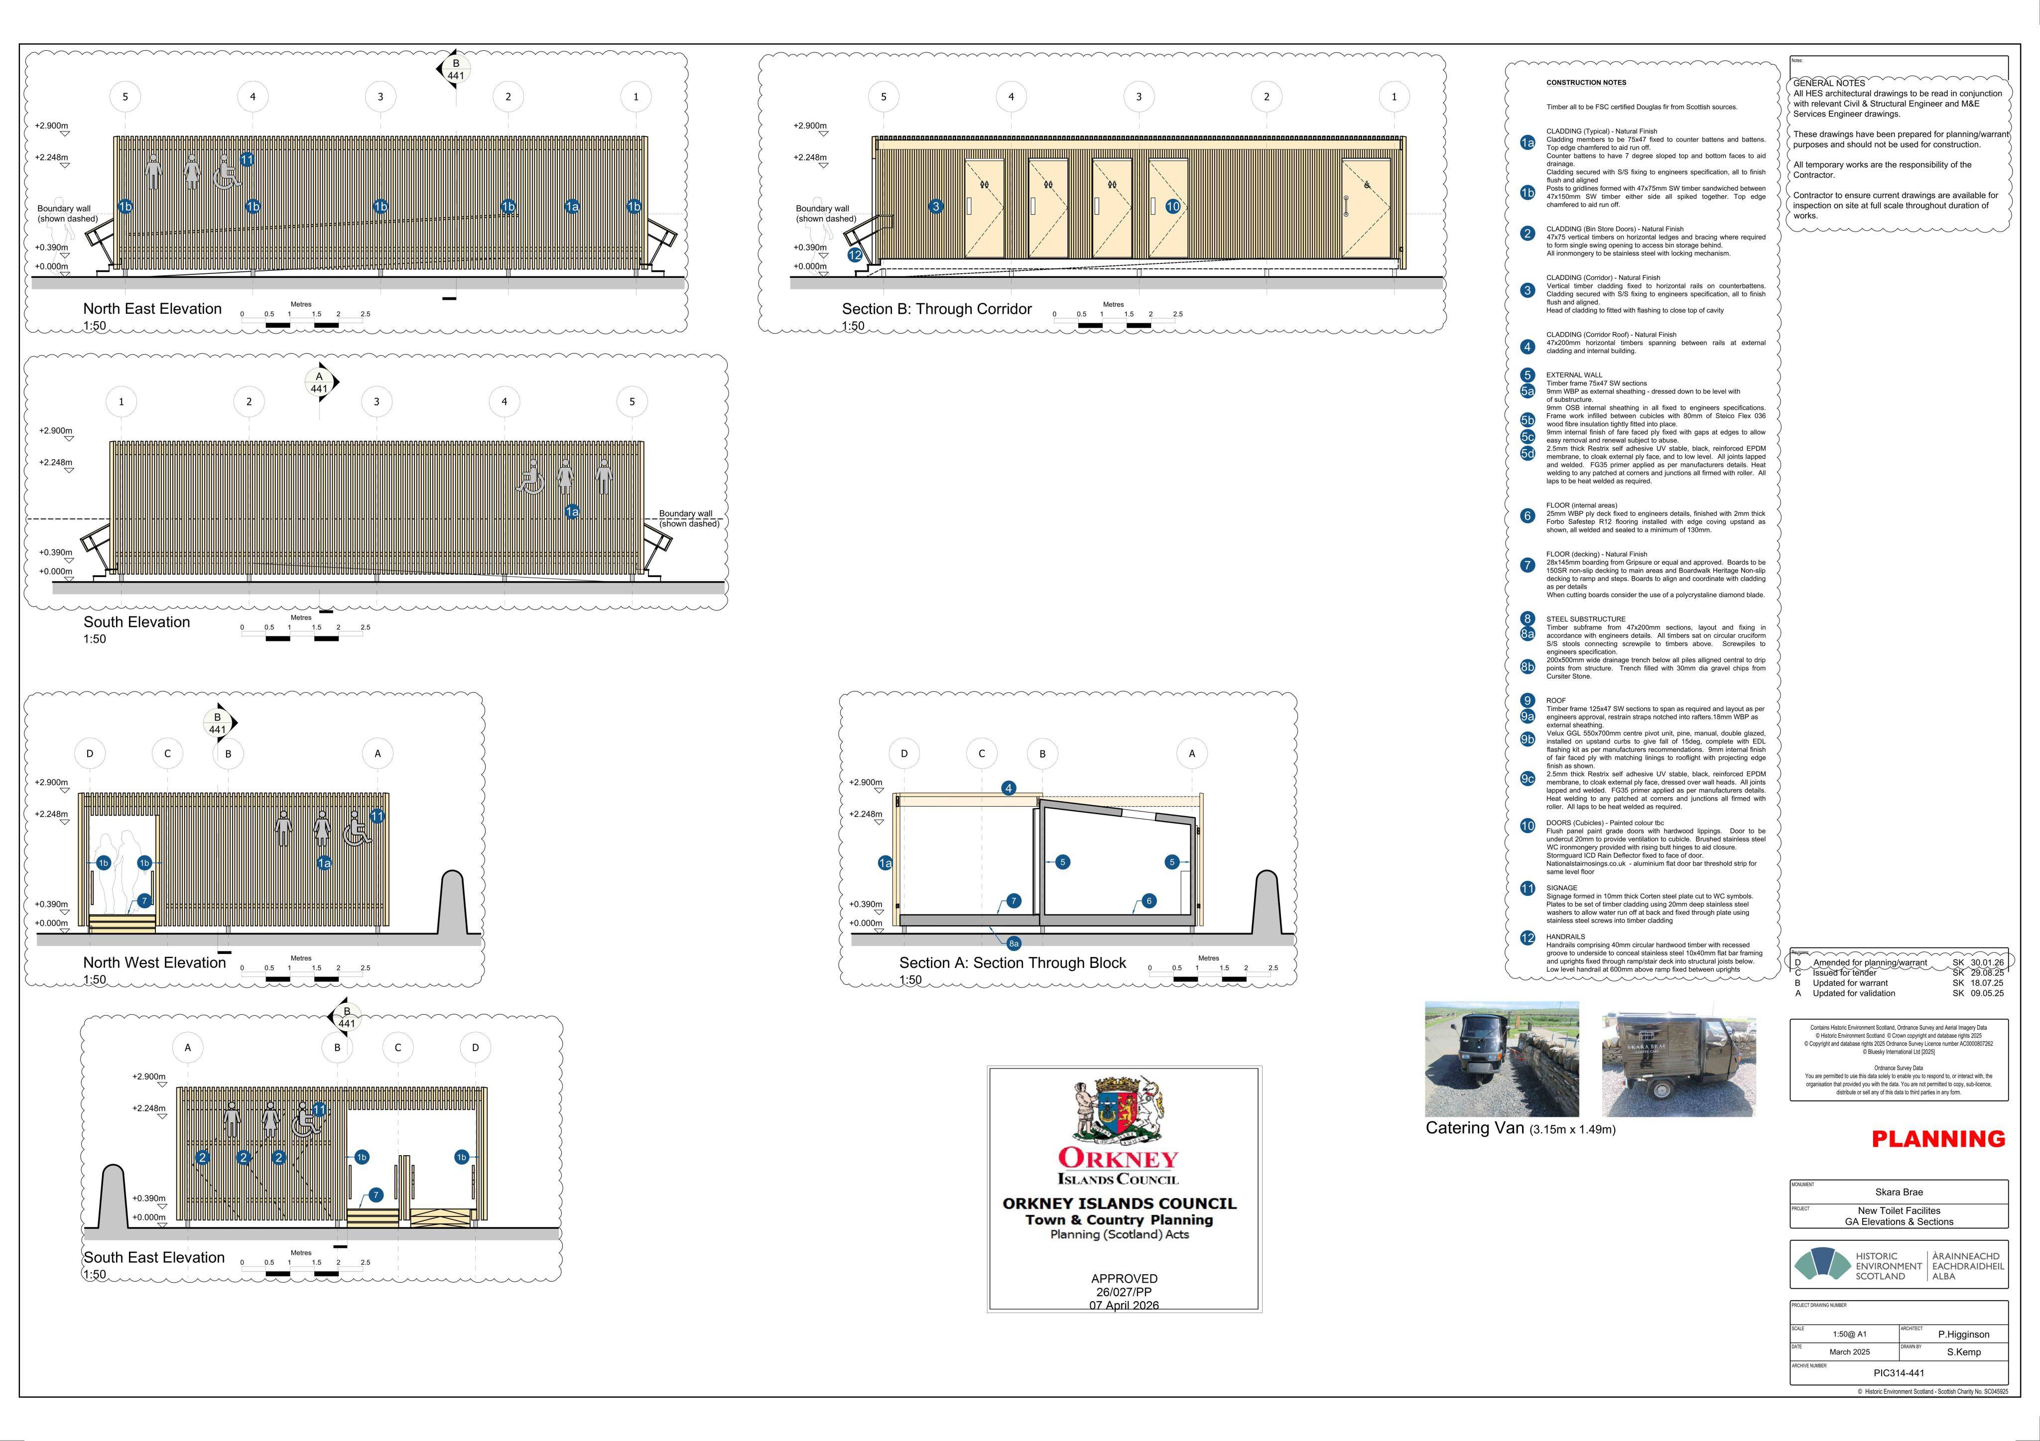
Task: Click revision A Updated for validation row
Action: click(1900, 993)
